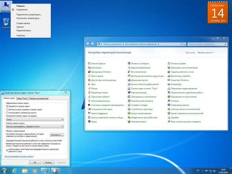Open Internet Explorer from the taskbar

click(15, 171)
